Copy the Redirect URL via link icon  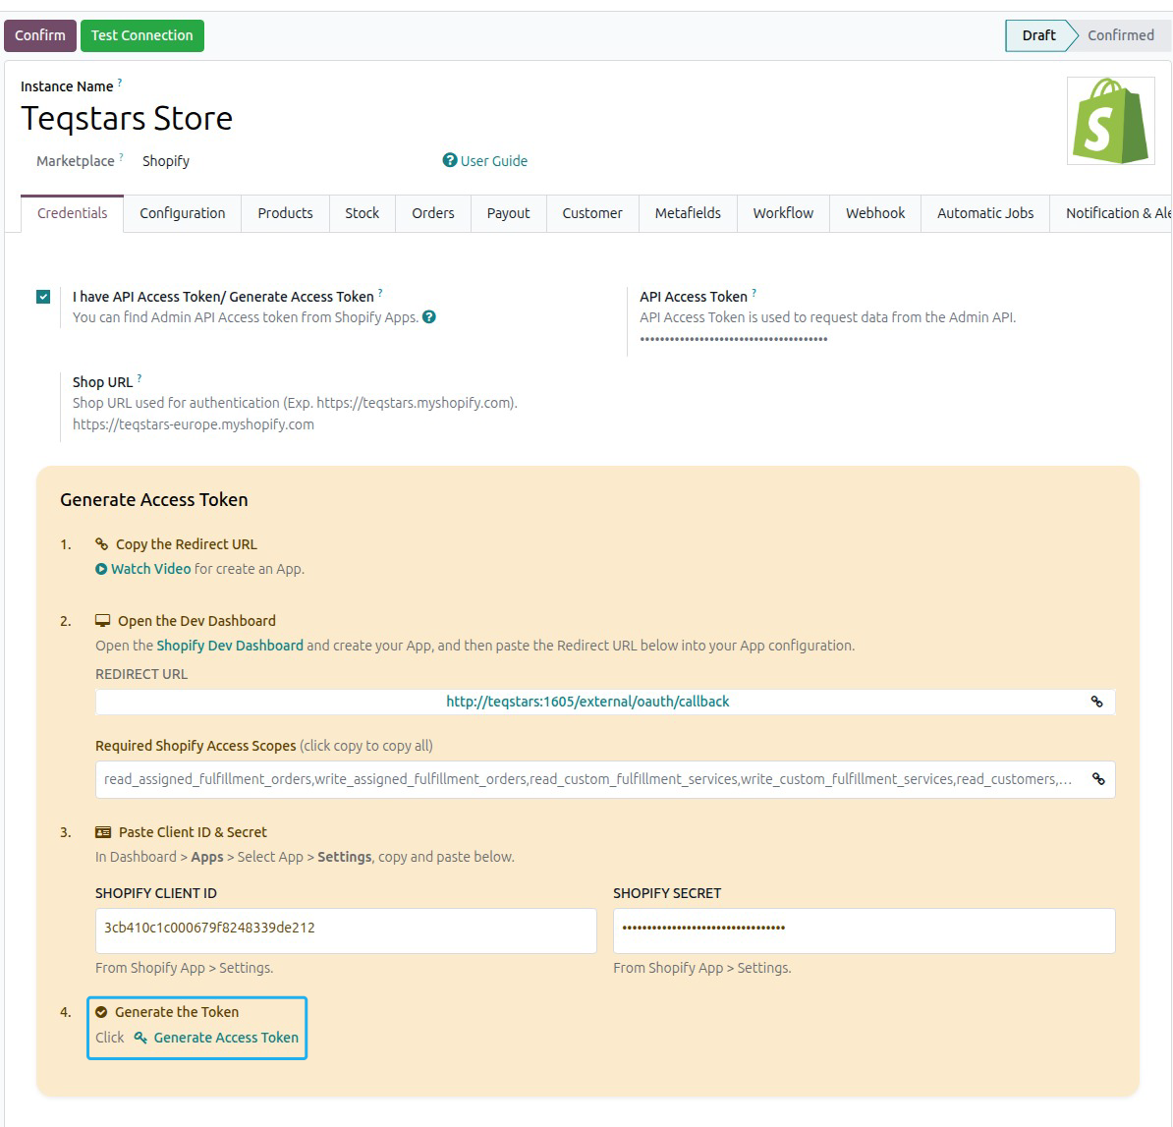pos(1096,702)
